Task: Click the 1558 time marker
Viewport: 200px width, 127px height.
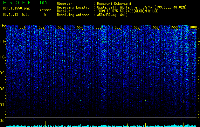Action: [x=155, y=27]
